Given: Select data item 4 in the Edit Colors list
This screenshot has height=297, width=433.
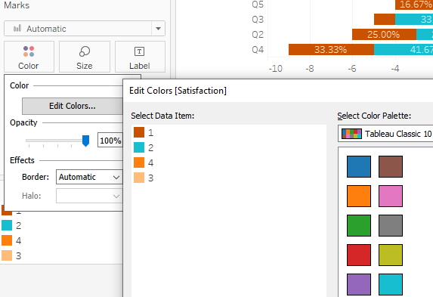Looking at the screenshot, I should pos(229,162).
